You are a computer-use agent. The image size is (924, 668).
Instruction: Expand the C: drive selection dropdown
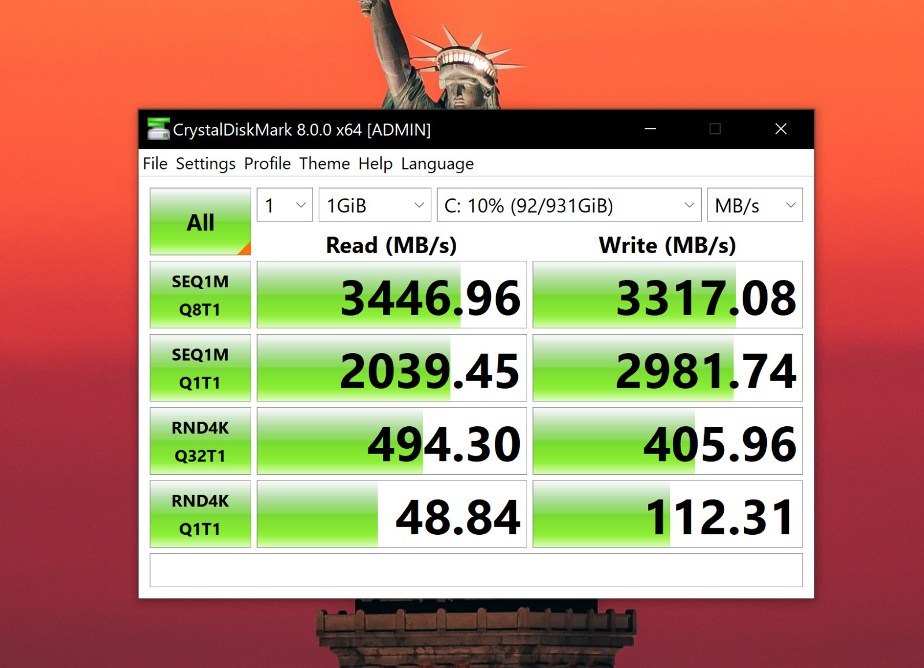click(x=569, y=205)
